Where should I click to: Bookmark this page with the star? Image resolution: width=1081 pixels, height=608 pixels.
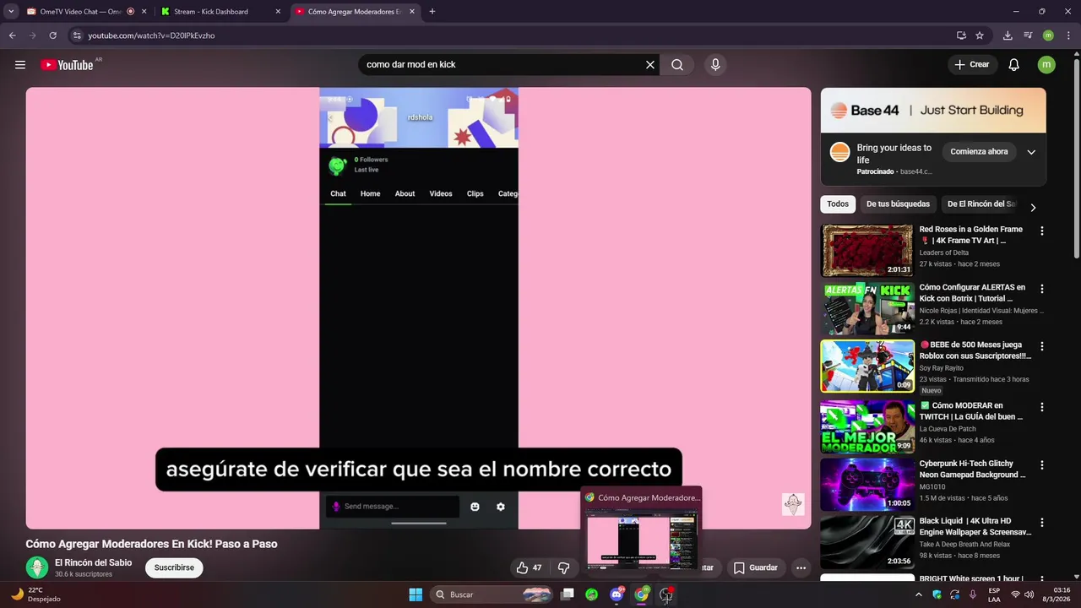pyautogui.click(x=980, y=35)
